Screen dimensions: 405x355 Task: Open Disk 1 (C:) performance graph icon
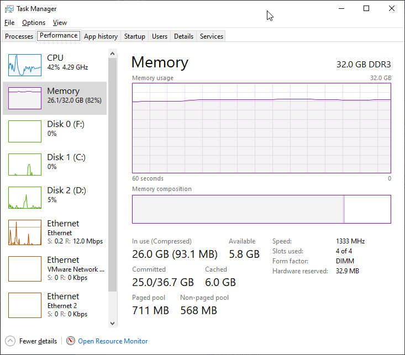click(25, 165)
